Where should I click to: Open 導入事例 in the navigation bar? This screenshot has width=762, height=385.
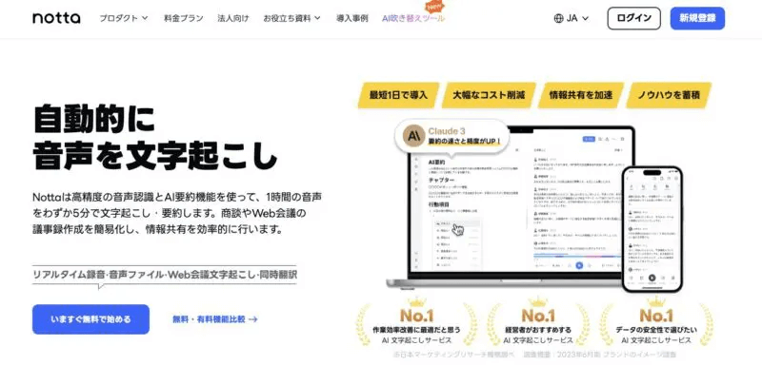click(352, 18)
